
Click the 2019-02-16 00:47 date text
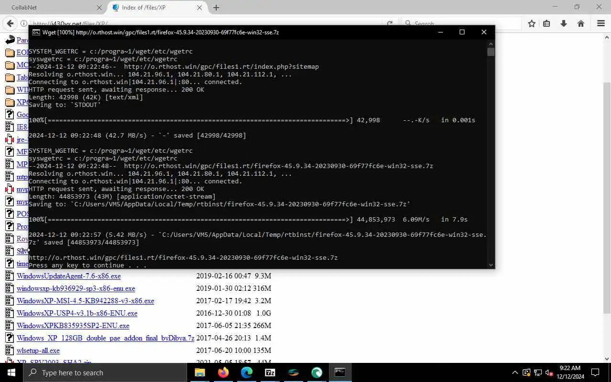point(223,276)
